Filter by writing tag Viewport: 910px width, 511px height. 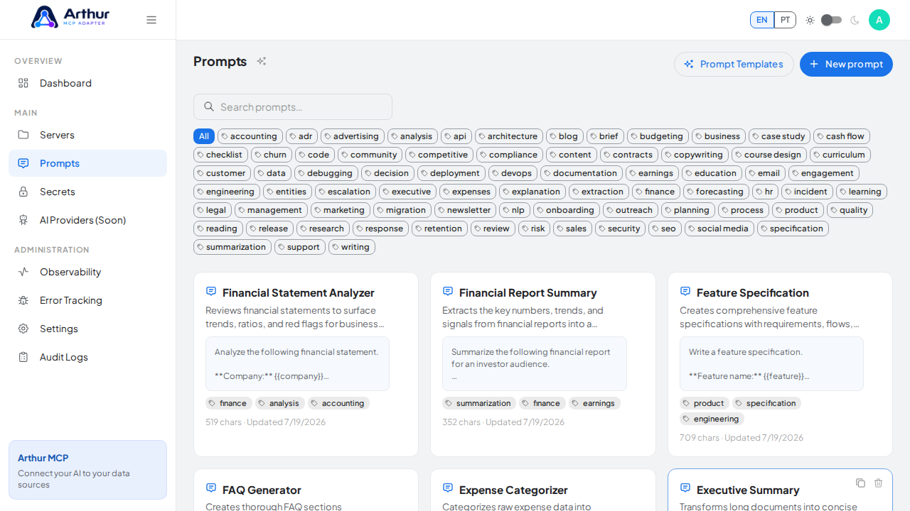[352, 247]
